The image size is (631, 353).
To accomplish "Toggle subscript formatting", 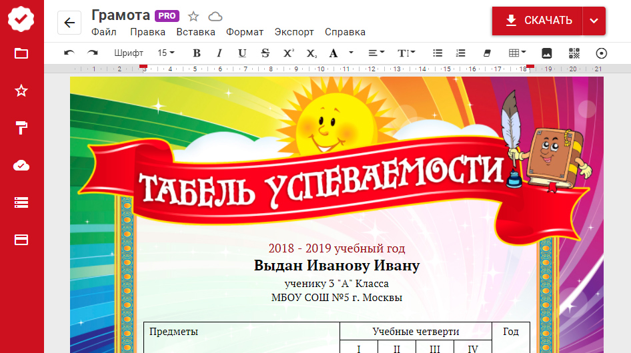I will click(x=311, y=53).
